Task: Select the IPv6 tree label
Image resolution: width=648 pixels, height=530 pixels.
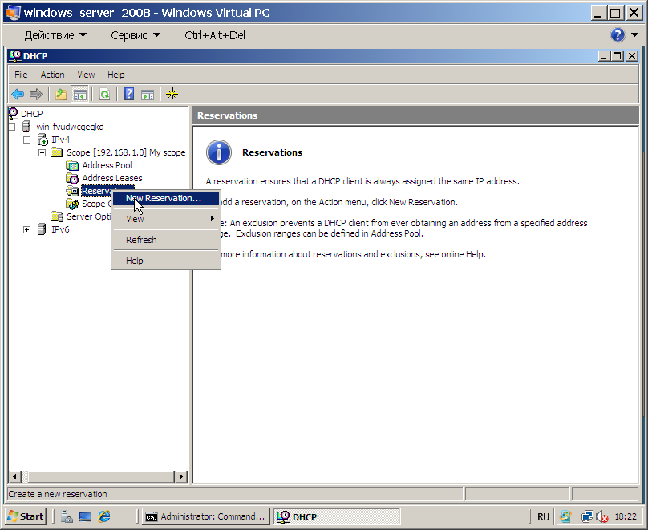Action: [60, 229]
